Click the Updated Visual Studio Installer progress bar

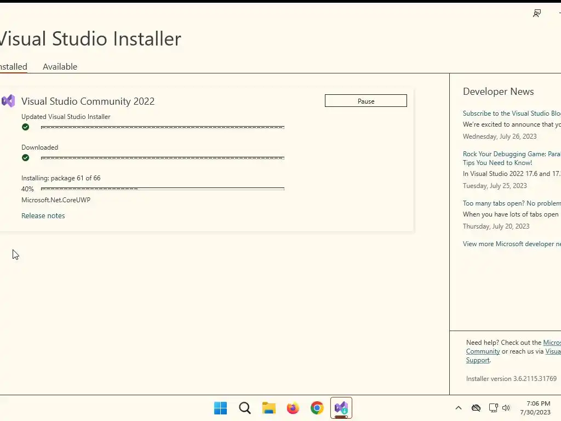162,127
